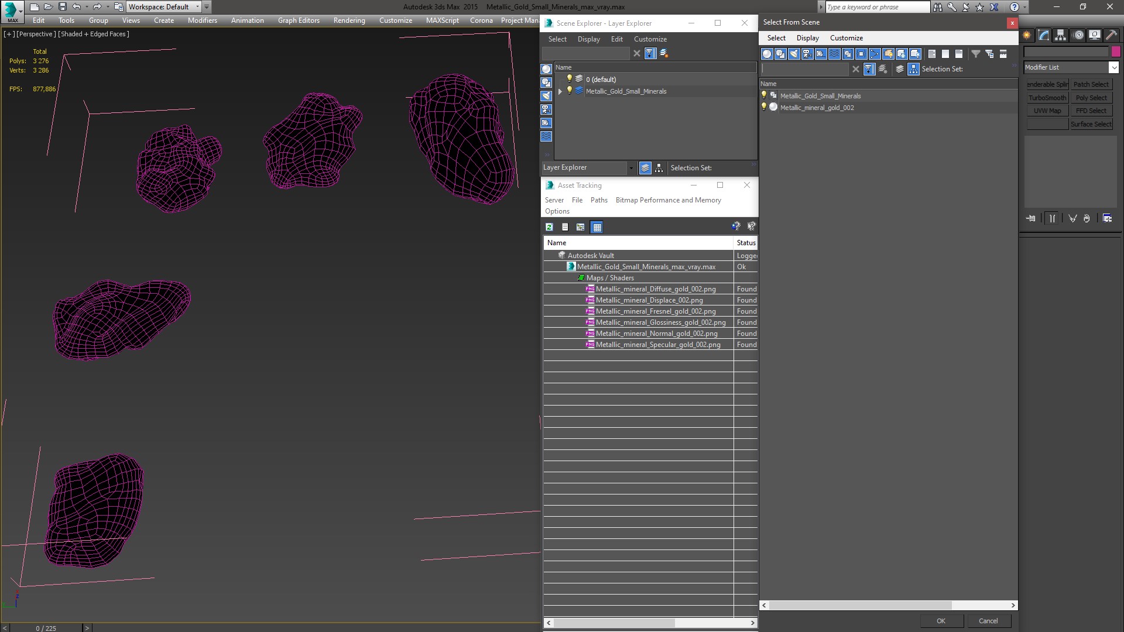Toggle Display Cameras filter in Select From Scene
Screen dimensions: 1124x632
coord(807,54)
